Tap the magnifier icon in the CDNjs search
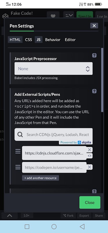 point(20,135)
